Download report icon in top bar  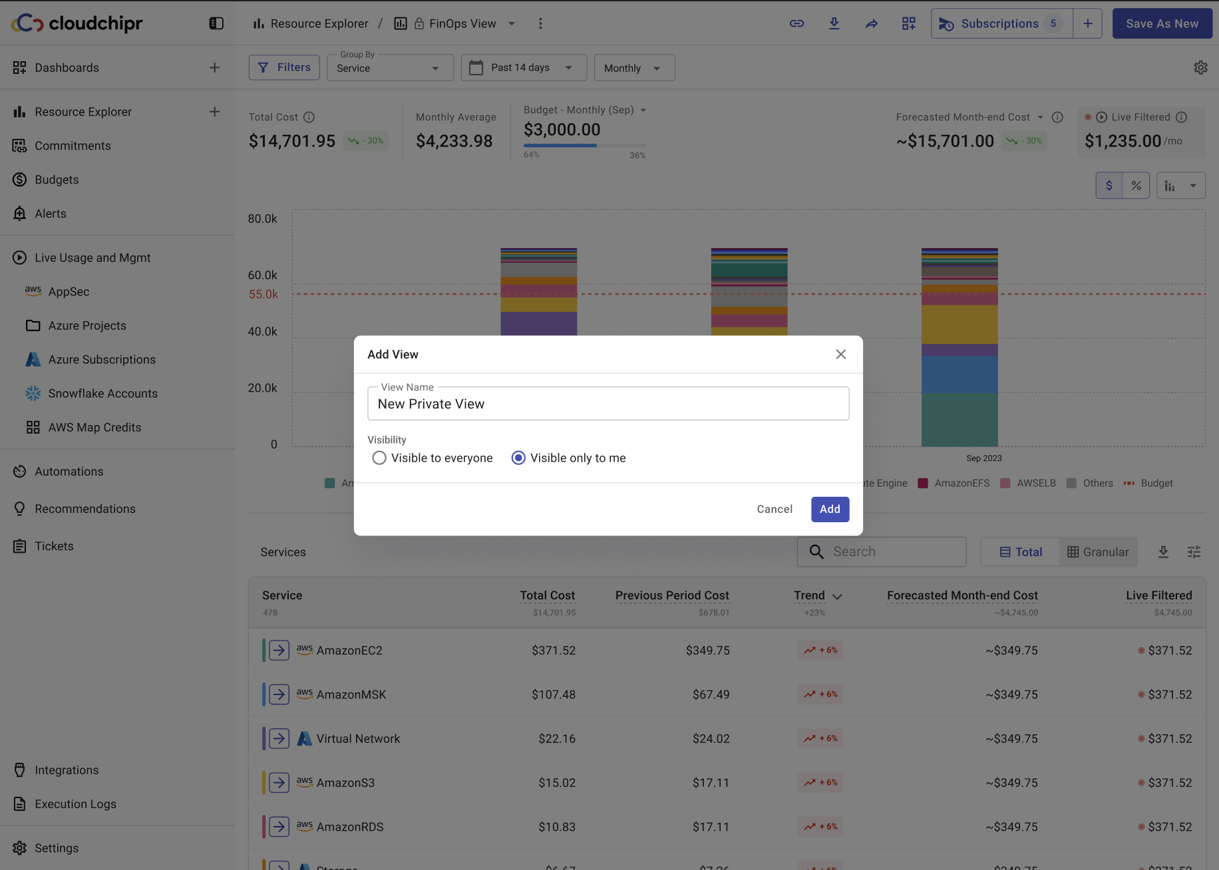point(834,23)
